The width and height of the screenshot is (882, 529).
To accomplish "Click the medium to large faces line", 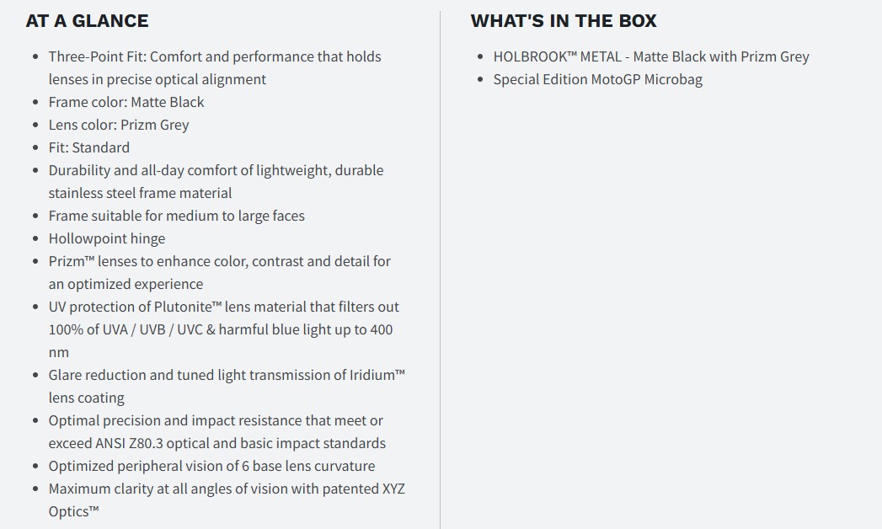I will [x=176, y=216].
